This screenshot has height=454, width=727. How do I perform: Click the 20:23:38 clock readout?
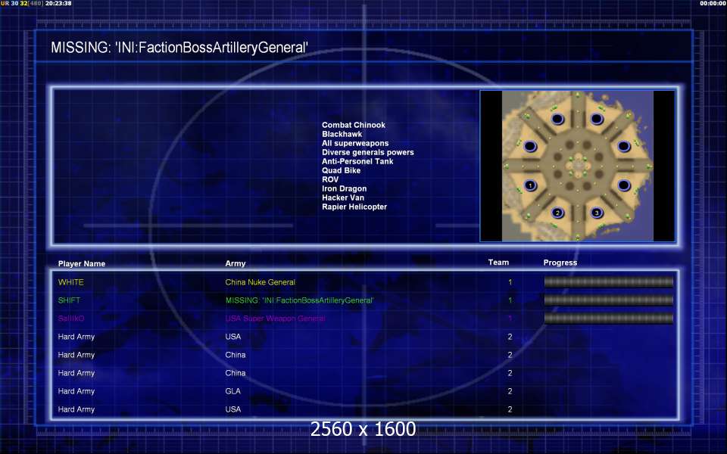pos(58,3)
